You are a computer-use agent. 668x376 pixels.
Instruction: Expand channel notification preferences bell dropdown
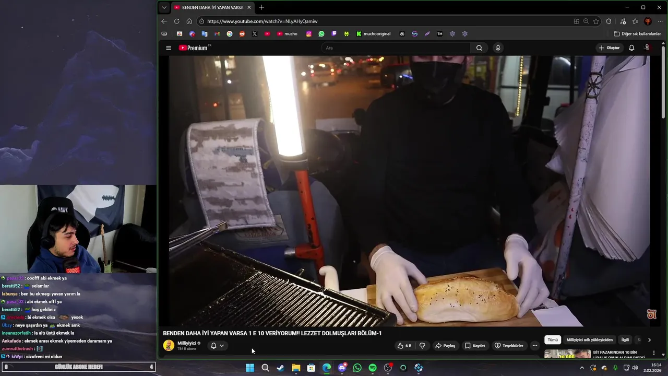pos(218,346)
